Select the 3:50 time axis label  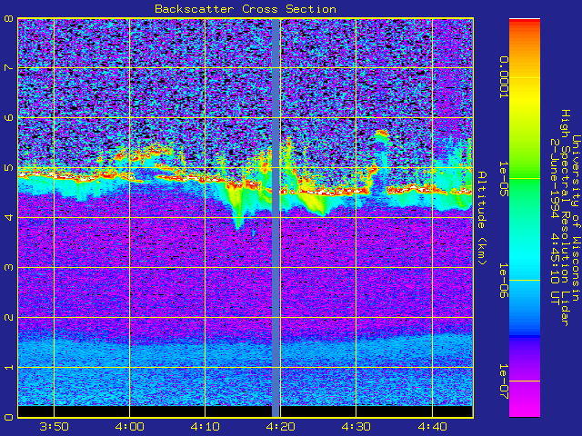55,427
